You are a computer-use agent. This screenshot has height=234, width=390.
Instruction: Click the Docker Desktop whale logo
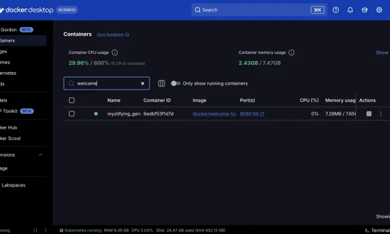click(2, 10)
